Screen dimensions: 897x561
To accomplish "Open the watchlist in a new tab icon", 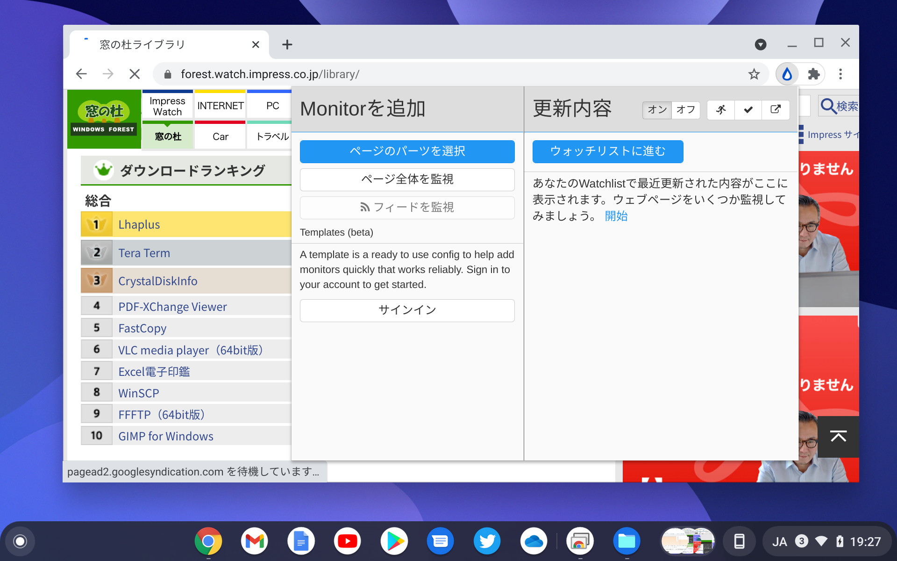I will [x=776, y=110].
